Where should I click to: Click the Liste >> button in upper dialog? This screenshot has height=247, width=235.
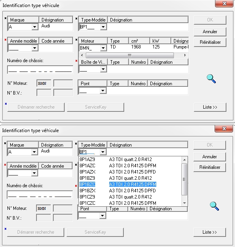pos(210,107)
